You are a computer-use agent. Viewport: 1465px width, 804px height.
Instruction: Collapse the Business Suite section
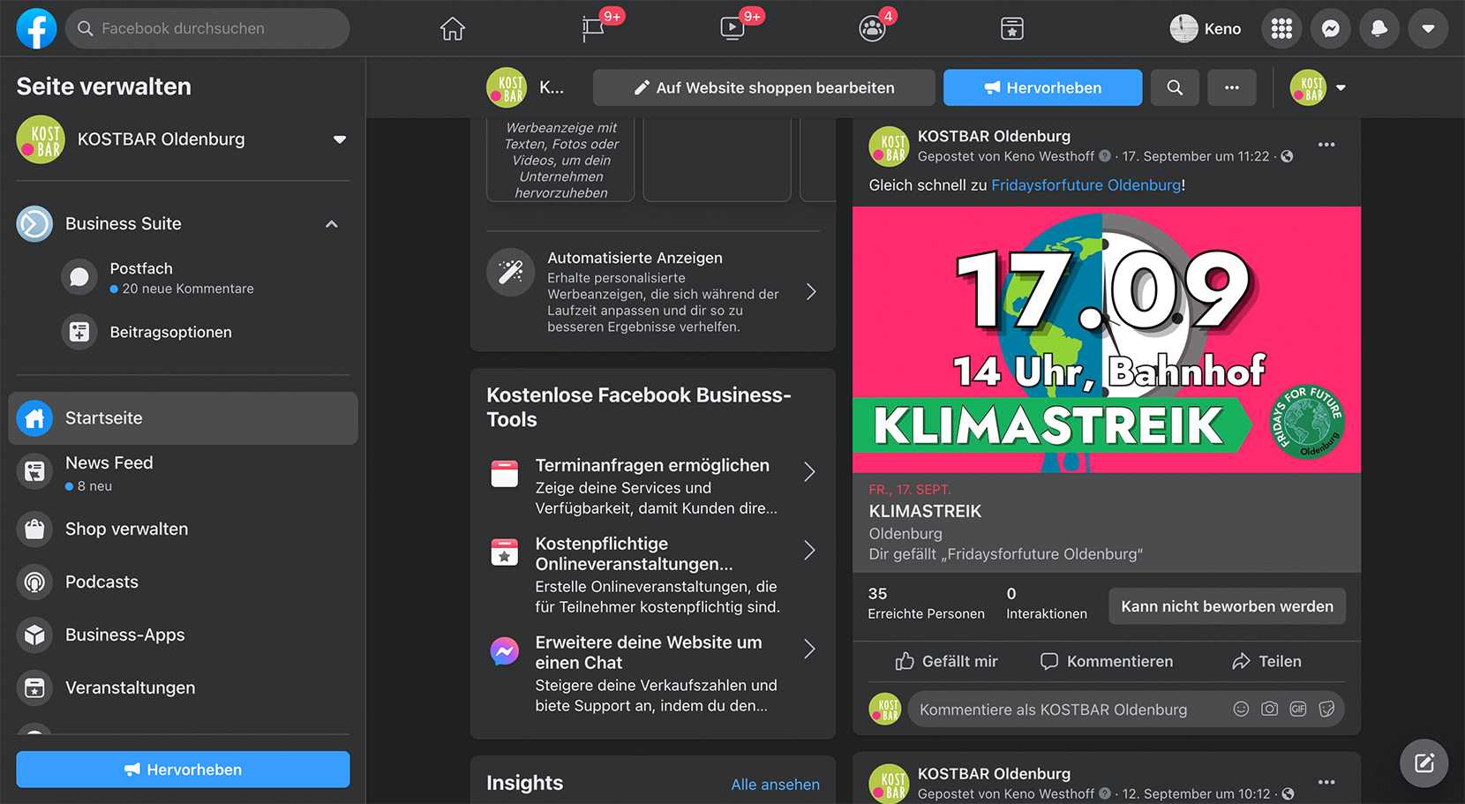point(331,223)
